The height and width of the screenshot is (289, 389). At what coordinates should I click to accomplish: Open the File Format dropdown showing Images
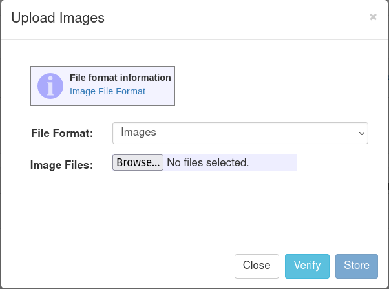240,133
